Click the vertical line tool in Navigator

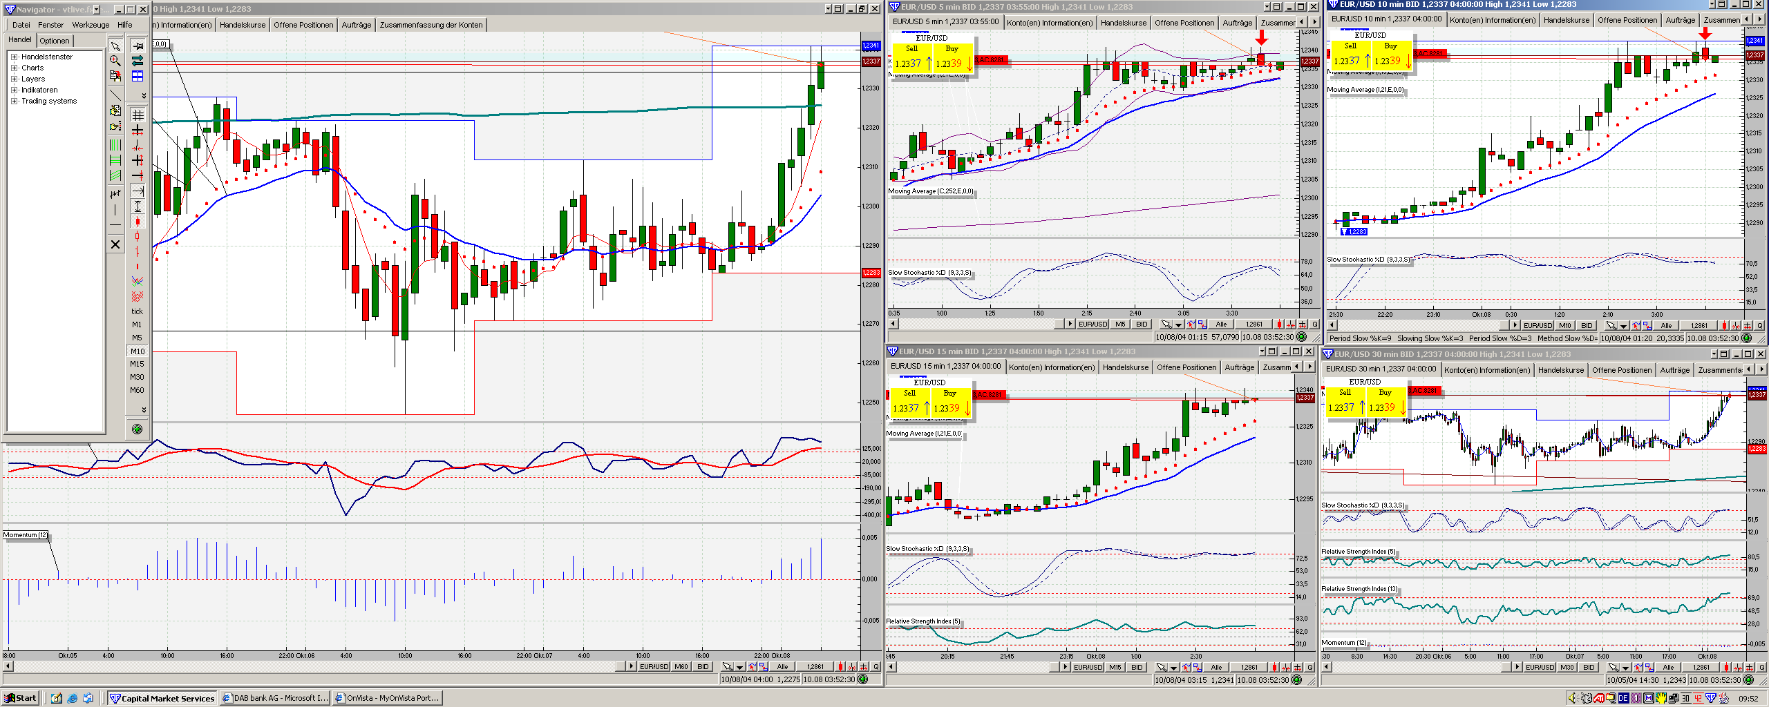(115, 209)
